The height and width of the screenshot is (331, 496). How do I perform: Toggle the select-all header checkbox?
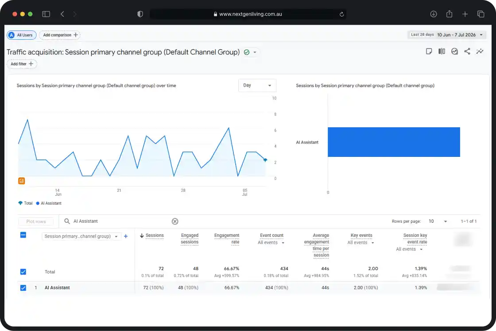[x=23, y=235]
